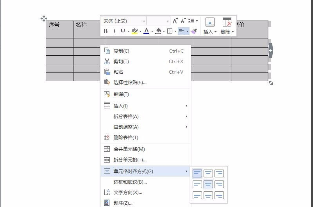Open highlight color dropdown arrow
Viewport: 313px width, 207px height.
point(140,31)
